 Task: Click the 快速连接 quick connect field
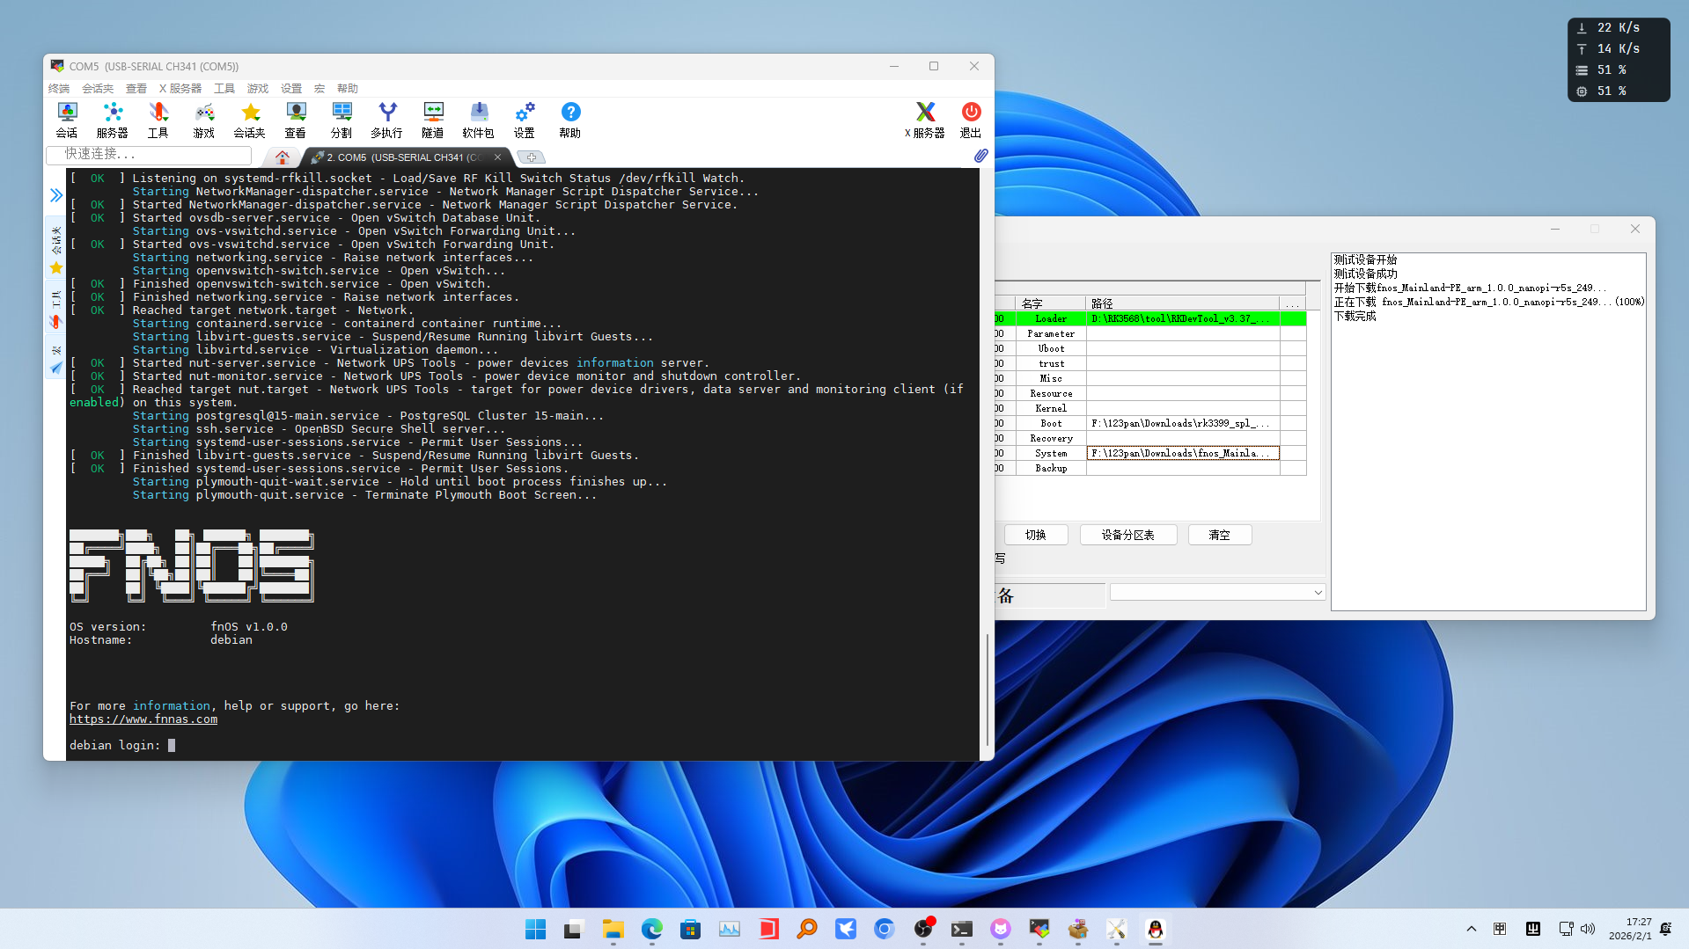click(x=150, y=154)
